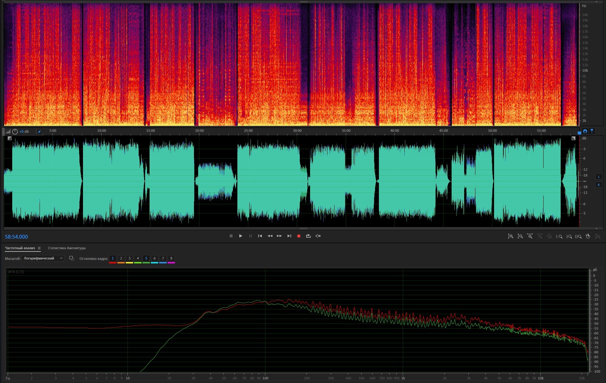606x383 pixels.
Task: Zoom in time icon
Action: click(x=530, y=236)
